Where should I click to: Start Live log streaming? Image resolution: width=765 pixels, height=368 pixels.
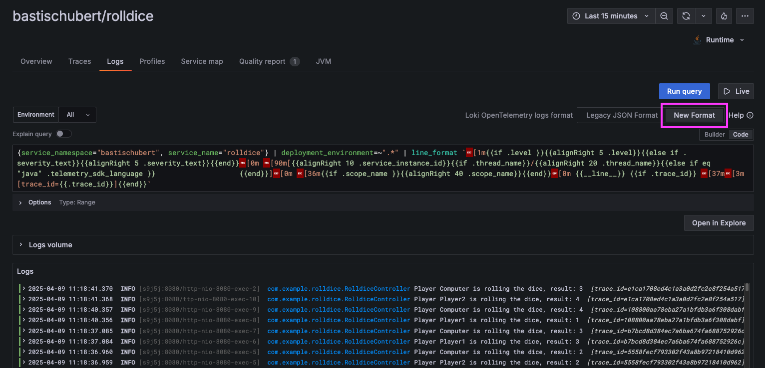coord(736,91)
